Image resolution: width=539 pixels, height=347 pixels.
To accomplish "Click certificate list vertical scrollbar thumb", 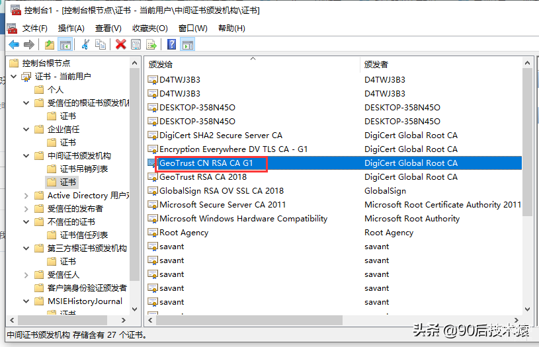I will pos(527,142).
